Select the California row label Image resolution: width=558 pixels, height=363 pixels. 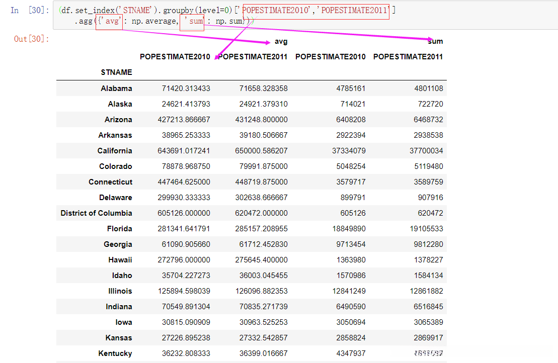pos(115,151)
